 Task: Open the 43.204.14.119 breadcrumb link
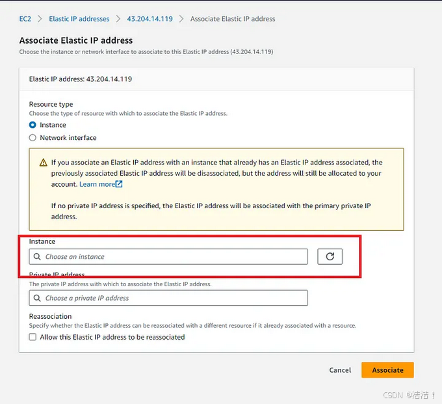click(x=149, y=19)
